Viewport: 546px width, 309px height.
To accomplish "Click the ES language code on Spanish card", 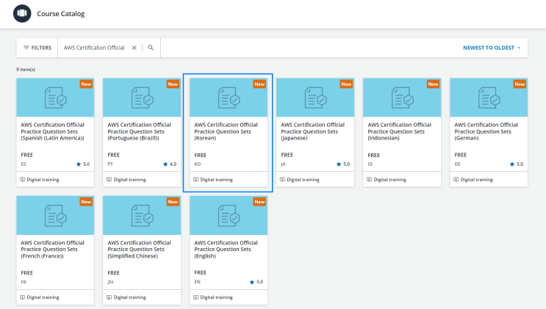I will pos(24,164).
